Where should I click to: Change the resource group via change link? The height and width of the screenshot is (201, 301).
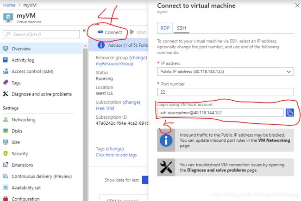[x=138, y=57]
